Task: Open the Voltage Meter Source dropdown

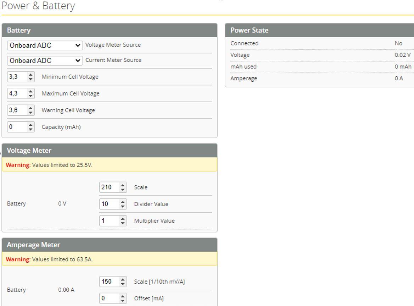Action: coord(45,45)
